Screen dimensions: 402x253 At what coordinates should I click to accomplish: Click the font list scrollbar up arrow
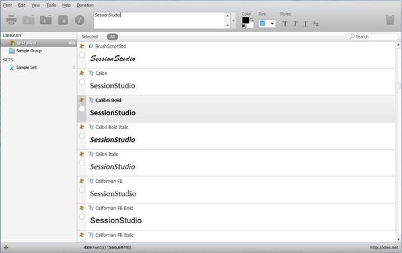(x=399, y=45)
